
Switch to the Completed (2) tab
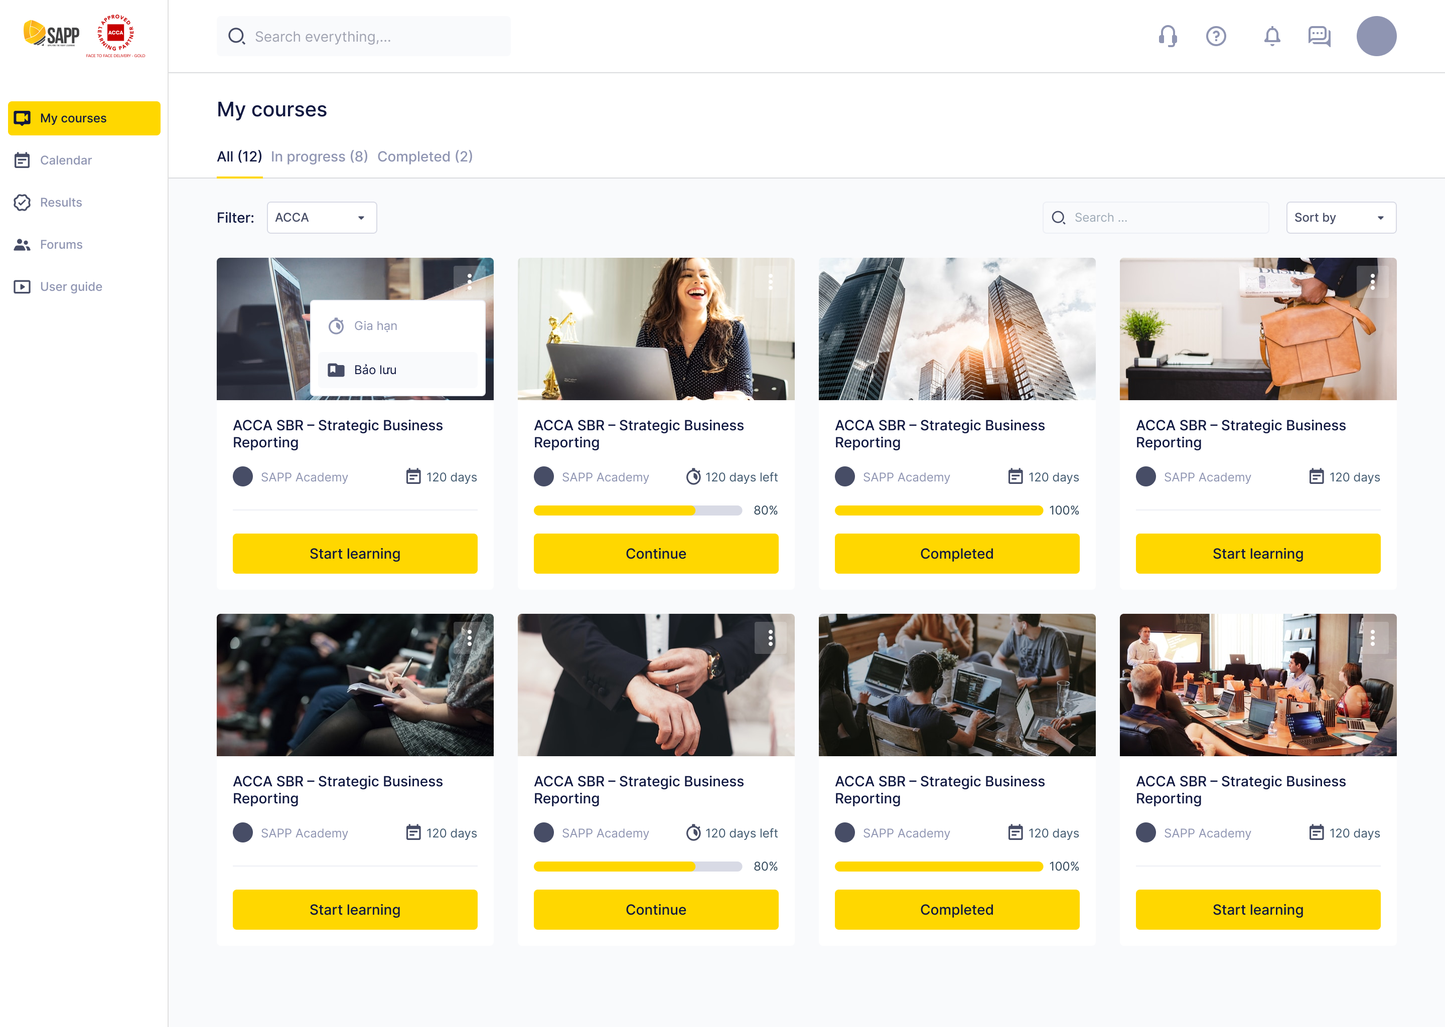point(424,157)
